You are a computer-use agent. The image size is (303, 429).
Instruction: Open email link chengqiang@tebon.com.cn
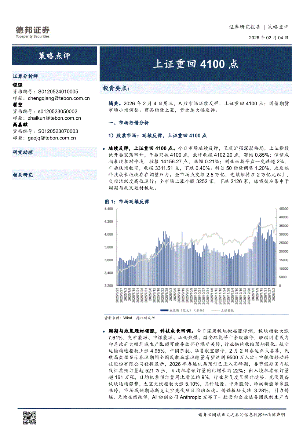point(59,98)
